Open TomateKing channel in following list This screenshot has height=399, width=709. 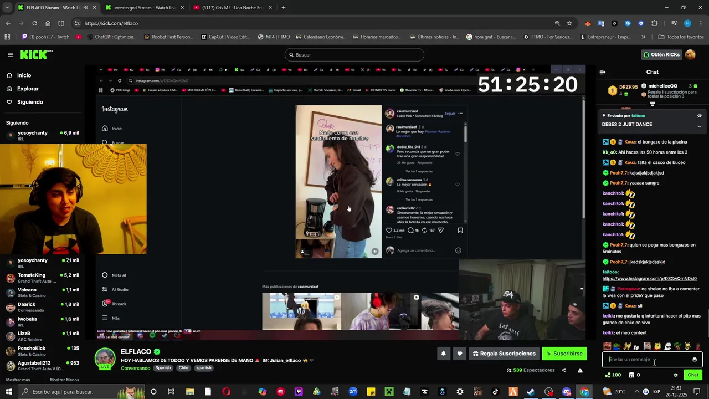42,278
